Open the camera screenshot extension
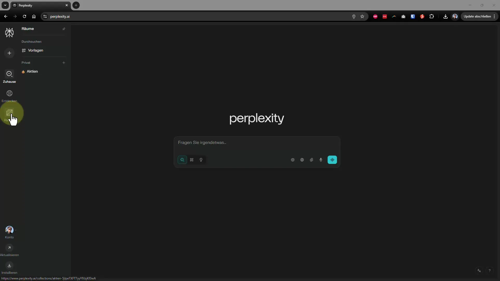 (403, 16)
